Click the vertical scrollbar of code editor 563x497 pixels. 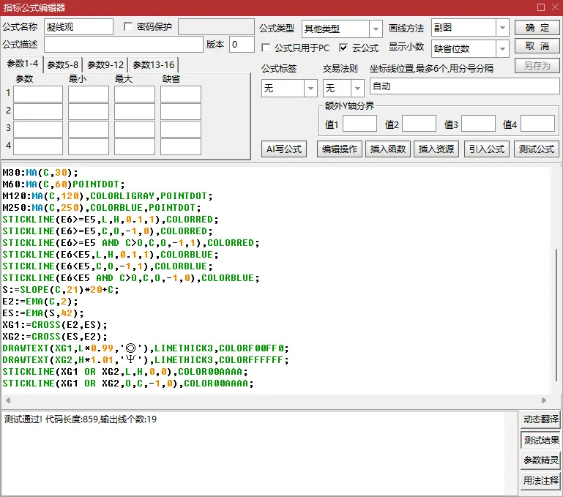click(x=556, y=314)
